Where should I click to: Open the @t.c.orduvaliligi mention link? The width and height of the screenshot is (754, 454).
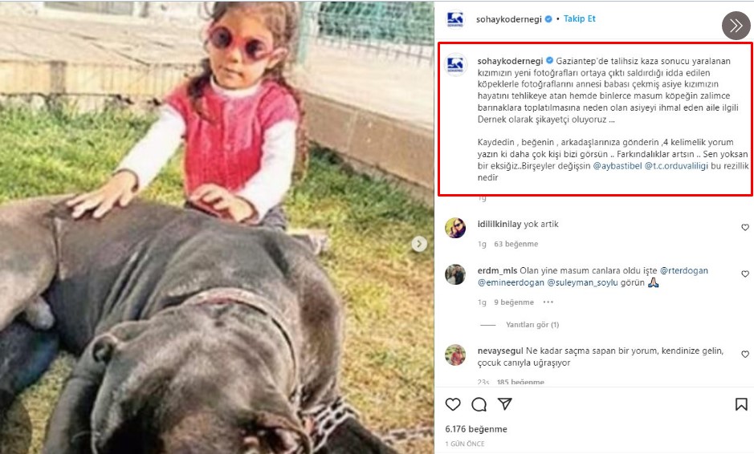click(x=676, y=166)
